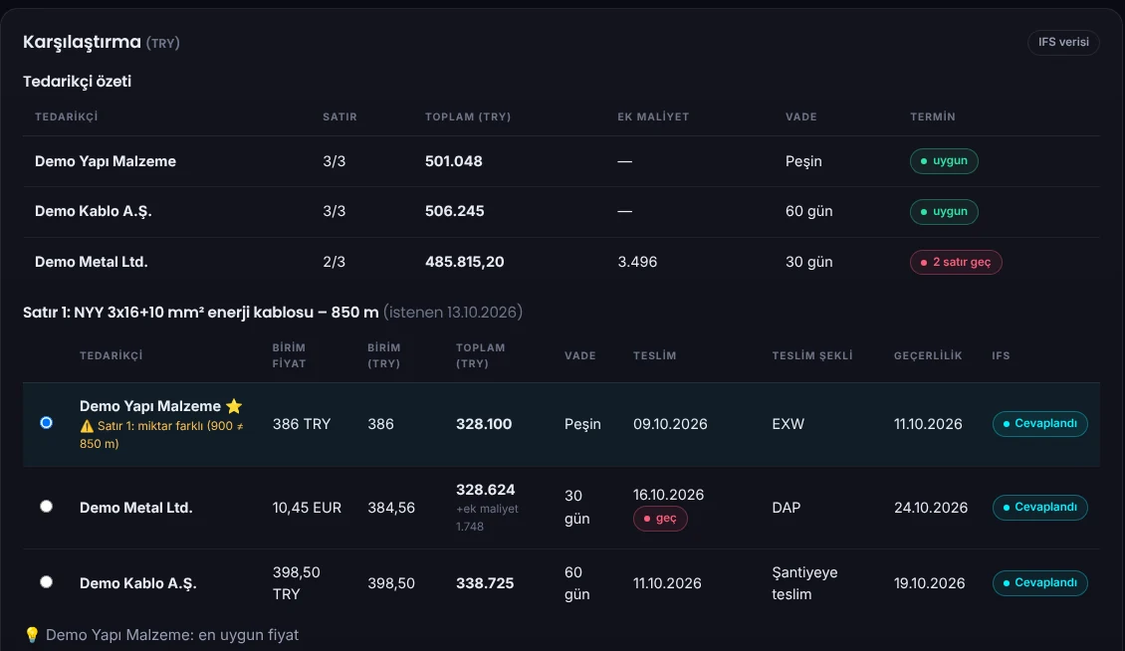
Task: Click the '2 satır geç' late badge
Action: point(956,262)
